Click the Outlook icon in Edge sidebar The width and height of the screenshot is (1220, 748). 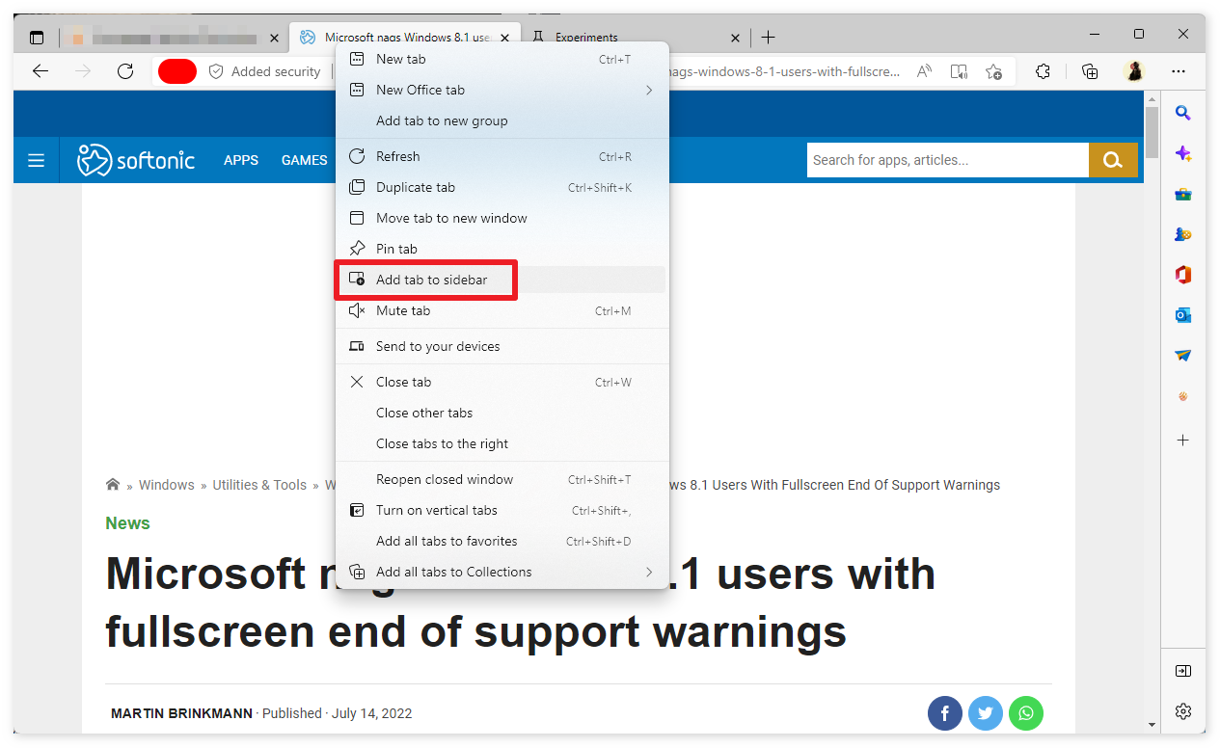point(1182,315)
